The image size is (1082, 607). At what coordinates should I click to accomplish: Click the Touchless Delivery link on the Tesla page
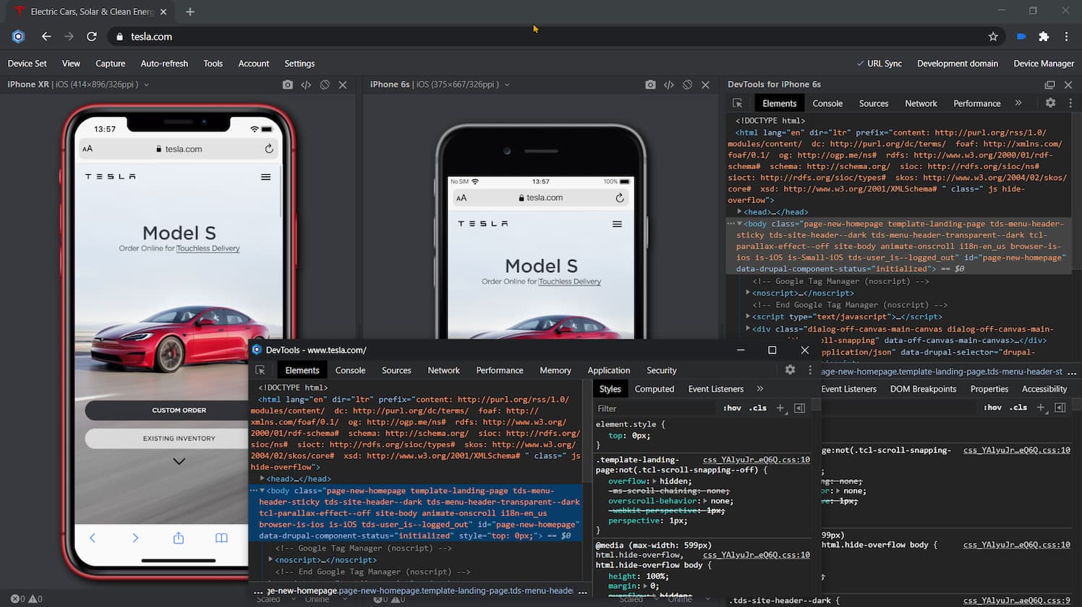[210, 248]
